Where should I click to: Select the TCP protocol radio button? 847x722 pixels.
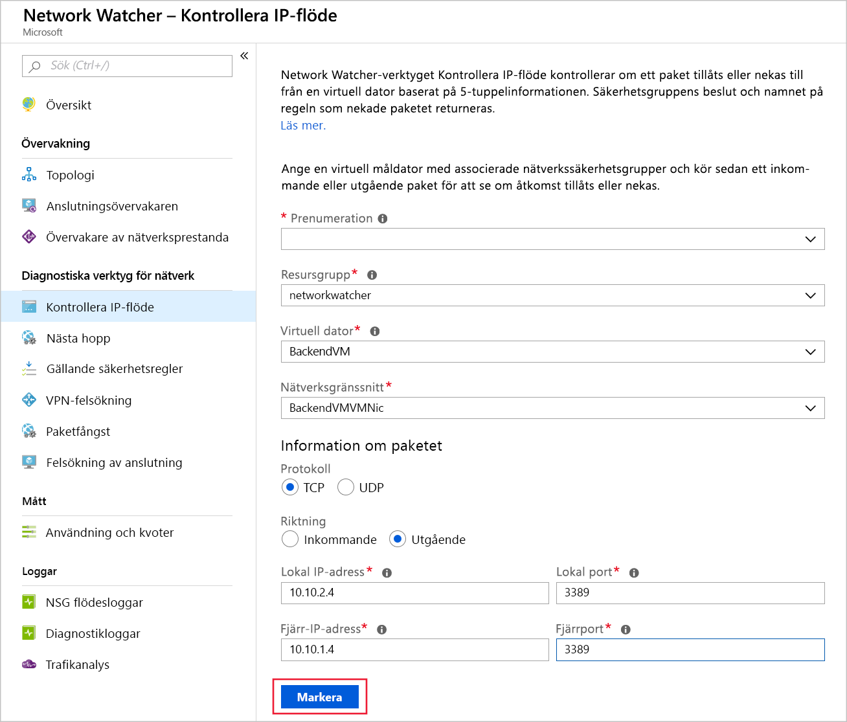coord(290,487)
